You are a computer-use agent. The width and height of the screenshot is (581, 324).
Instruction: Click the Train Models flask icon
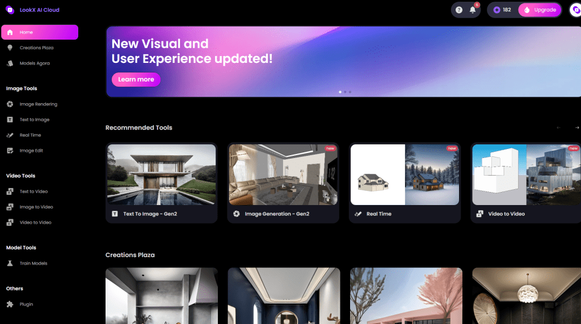(10, 263)
